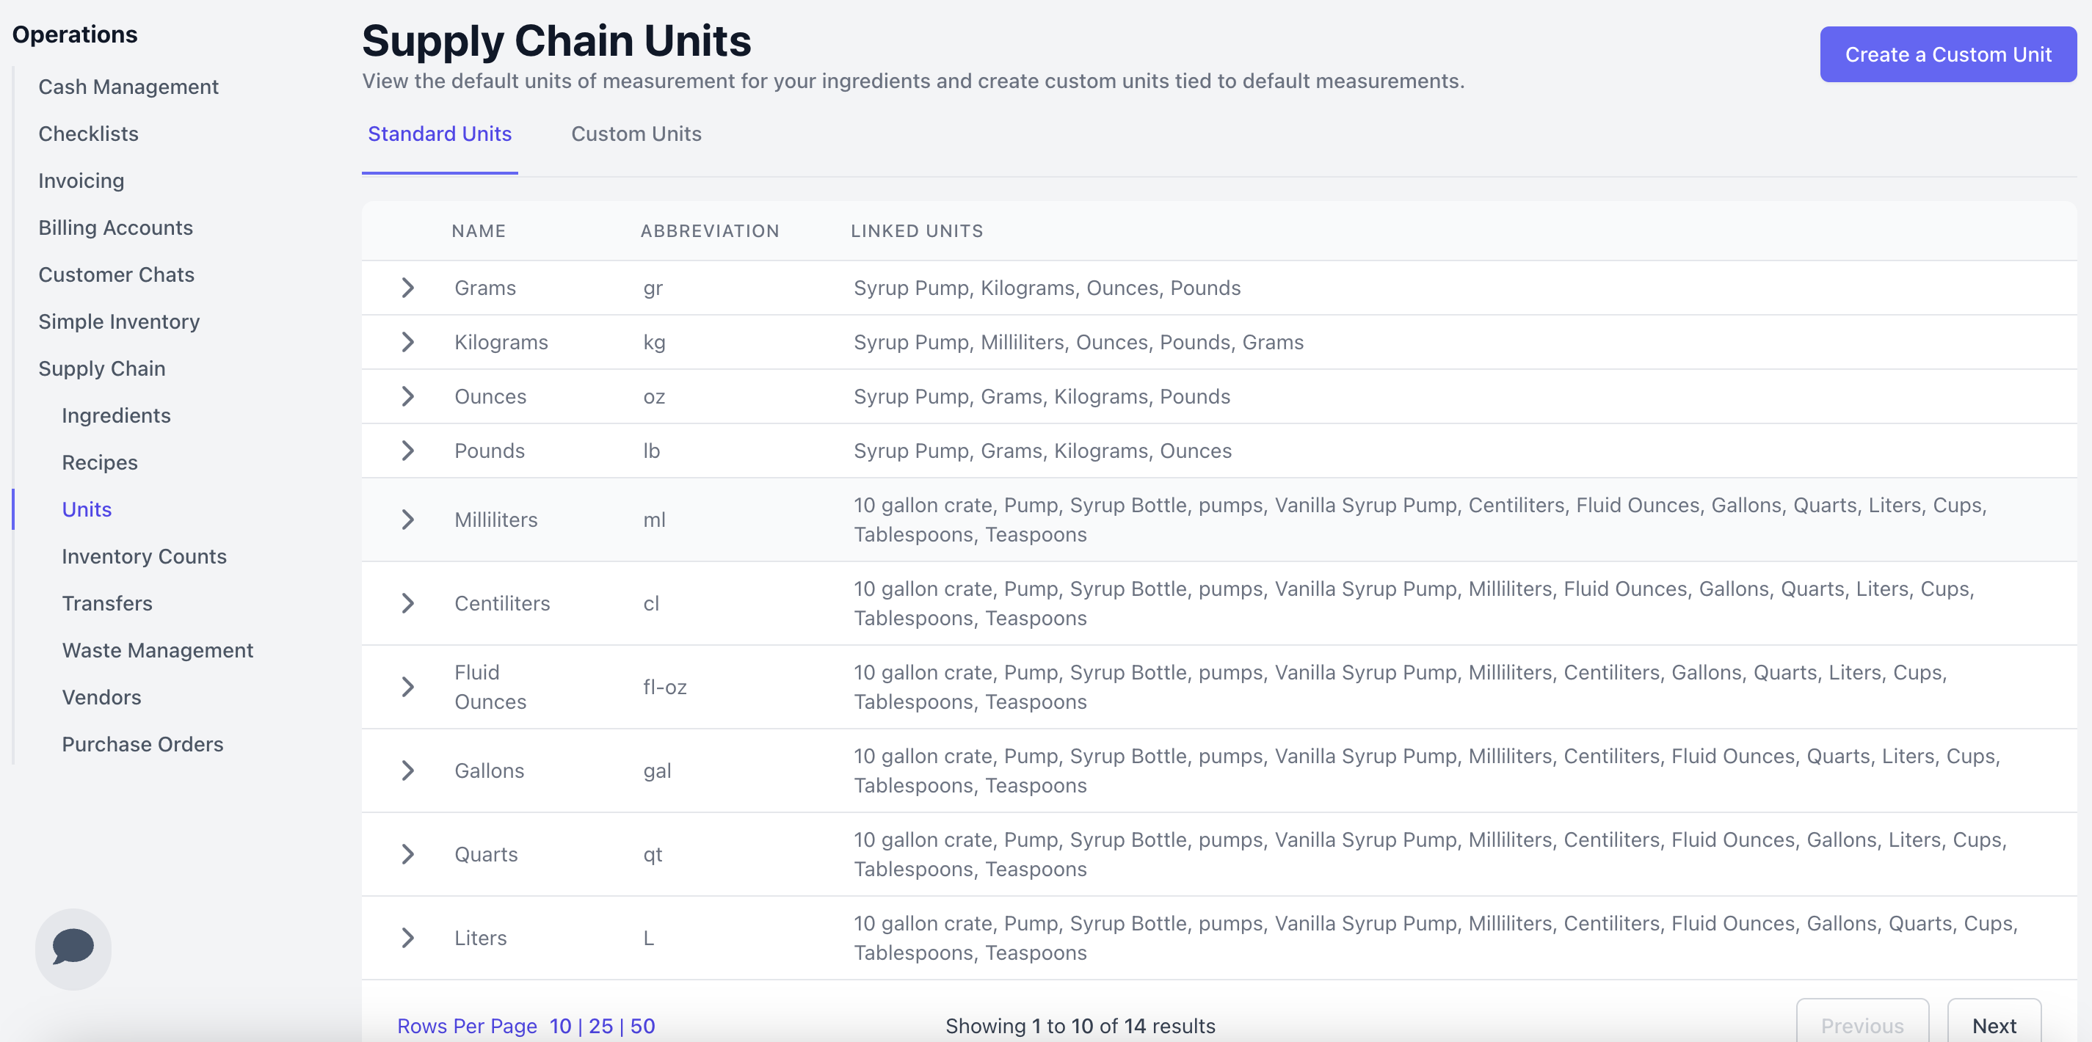Click the 'L' abbreviation cell
Viewport: 2092px width, 1042px height.
648,939
